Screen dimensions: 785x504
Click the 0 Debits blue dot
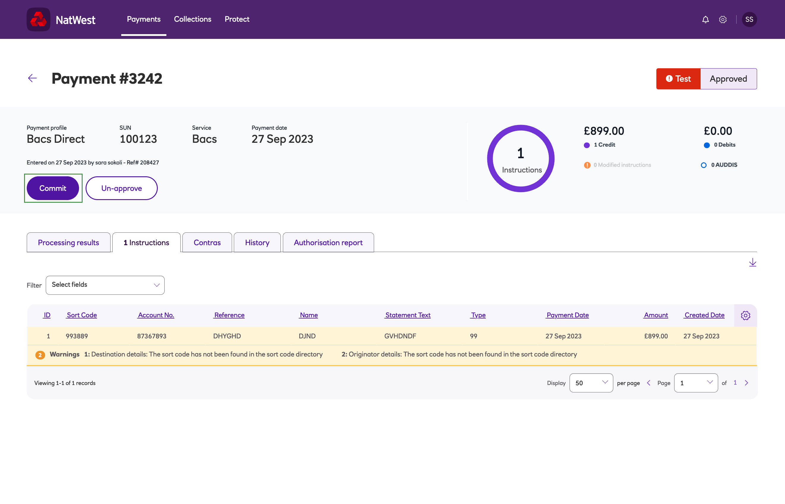point(707,145)
